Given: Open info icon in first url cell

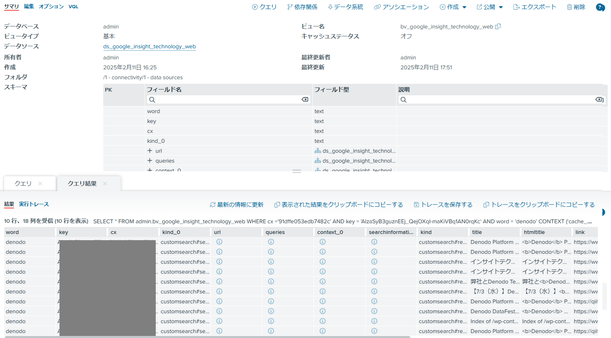Looking at the screenshot, I should tap(219, 241).
